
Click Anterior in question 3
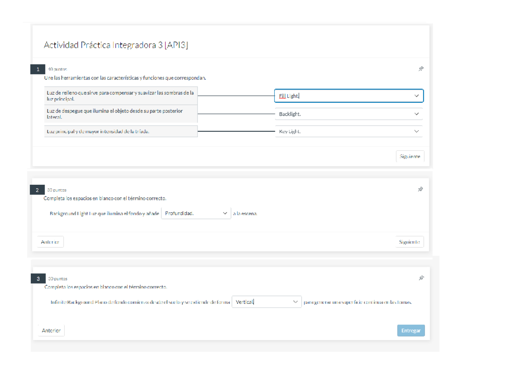click(x=51, y=331)
